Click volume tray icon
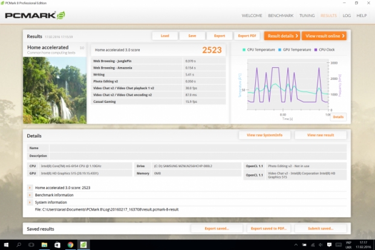Image resolution: width=375 pixels, height=250 pixels. coord(321,245)
